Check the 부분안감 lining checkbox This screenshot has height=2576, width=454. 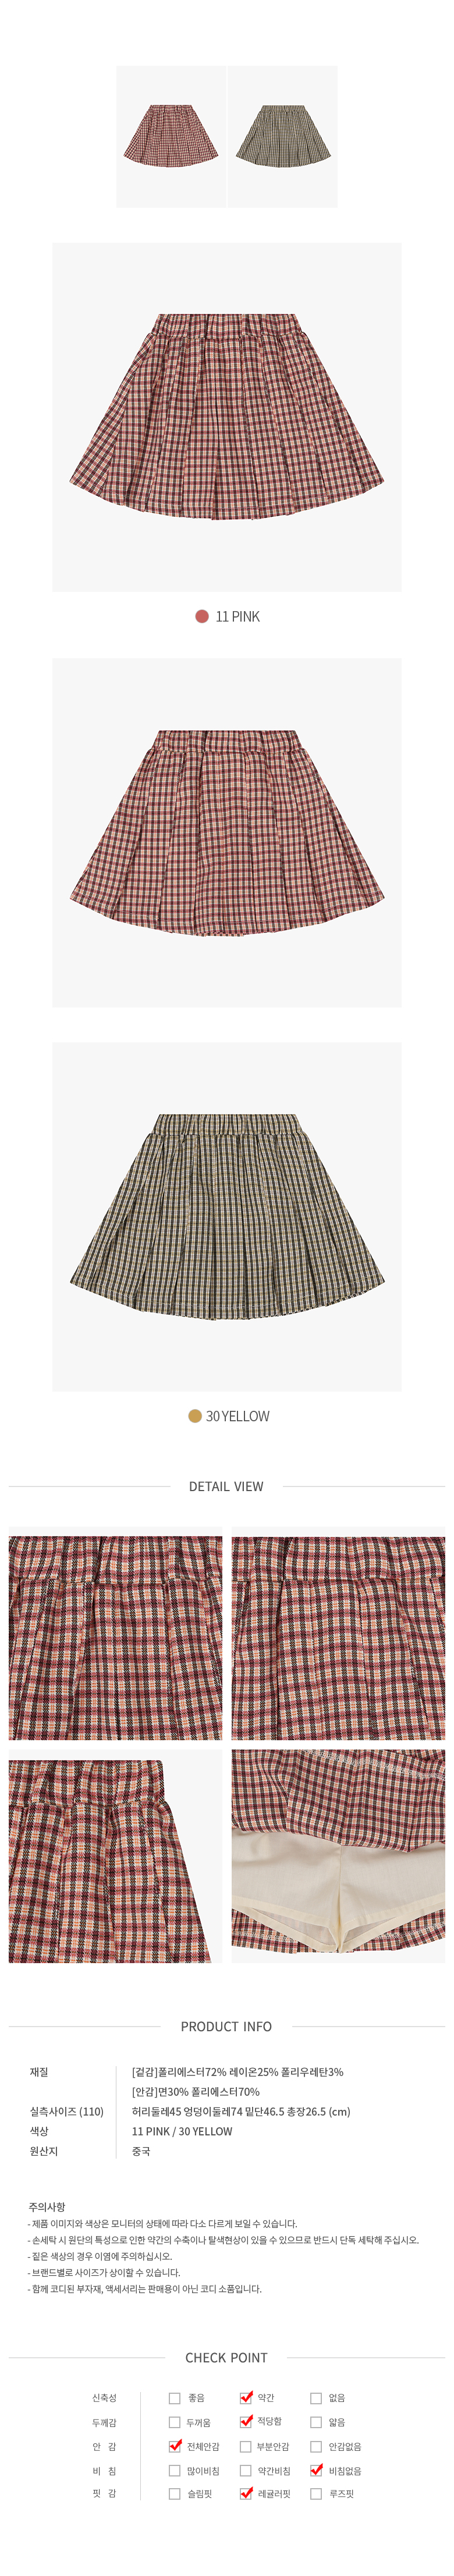click(x=245, y=2446)
